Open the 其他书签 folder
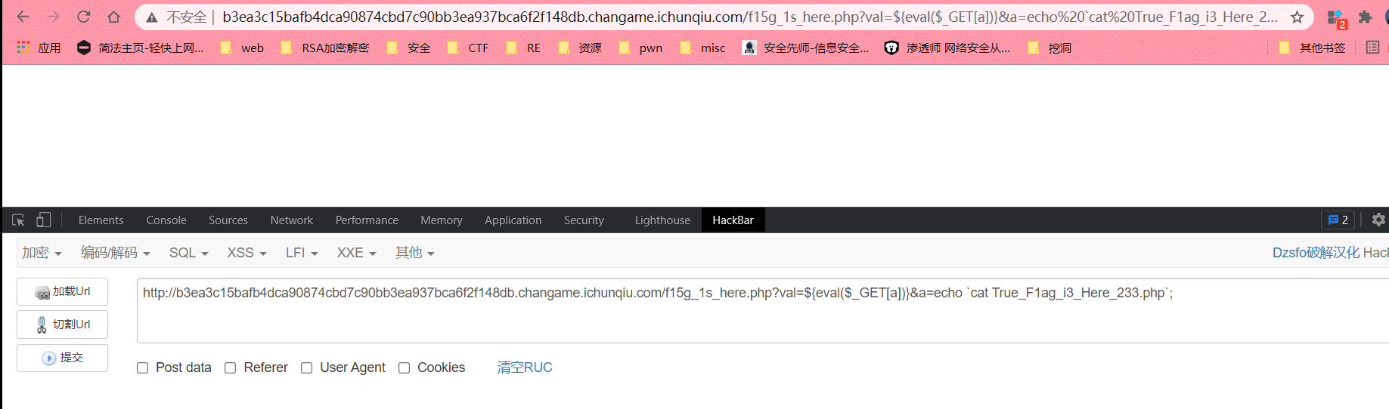 tap(1312, 48)
